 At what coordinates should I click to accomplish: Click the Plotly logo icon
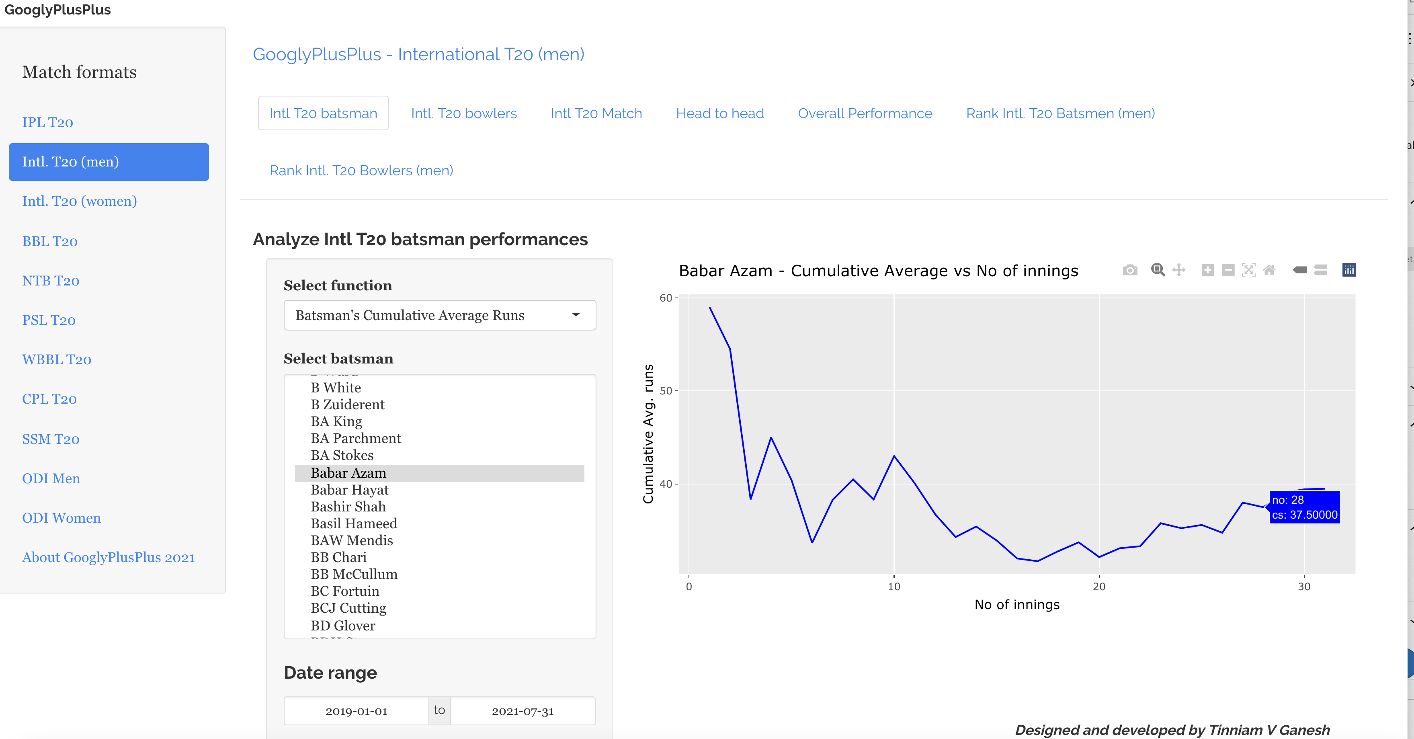(x=1348, y=270)
